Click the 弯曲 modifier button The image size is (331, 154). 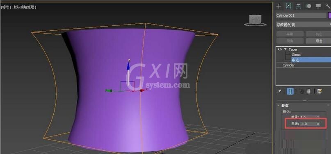coord(318,41)
